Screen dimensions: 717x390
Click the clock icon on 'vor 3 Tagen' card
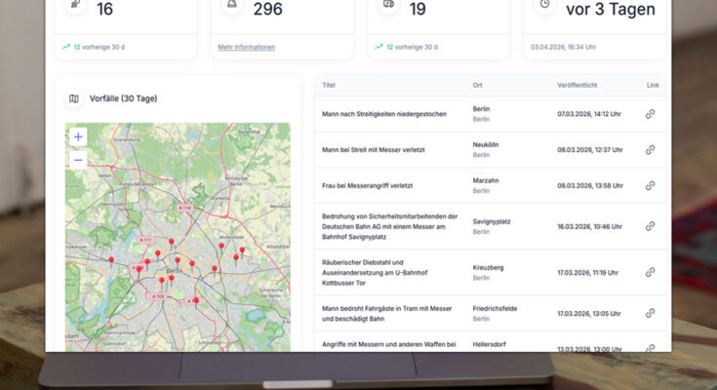[x=545, y=5]
